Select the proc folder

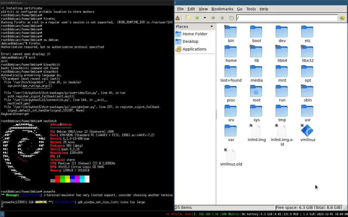coord(231,91)
